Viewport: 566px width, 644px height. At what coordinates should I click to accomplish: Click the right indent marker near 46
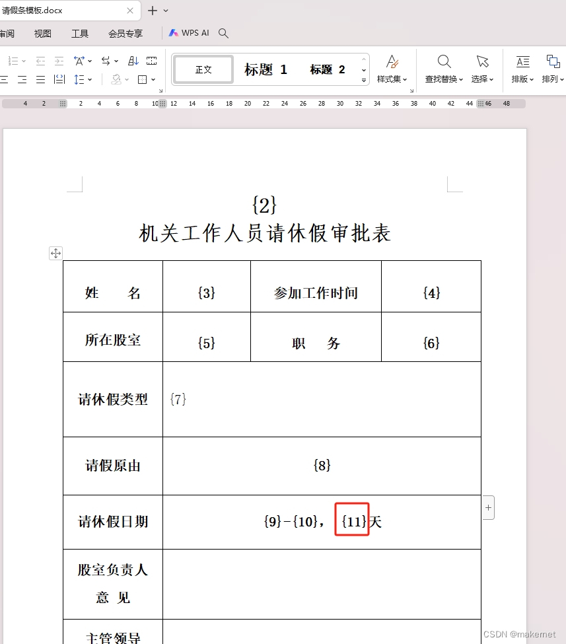[480, 104]
